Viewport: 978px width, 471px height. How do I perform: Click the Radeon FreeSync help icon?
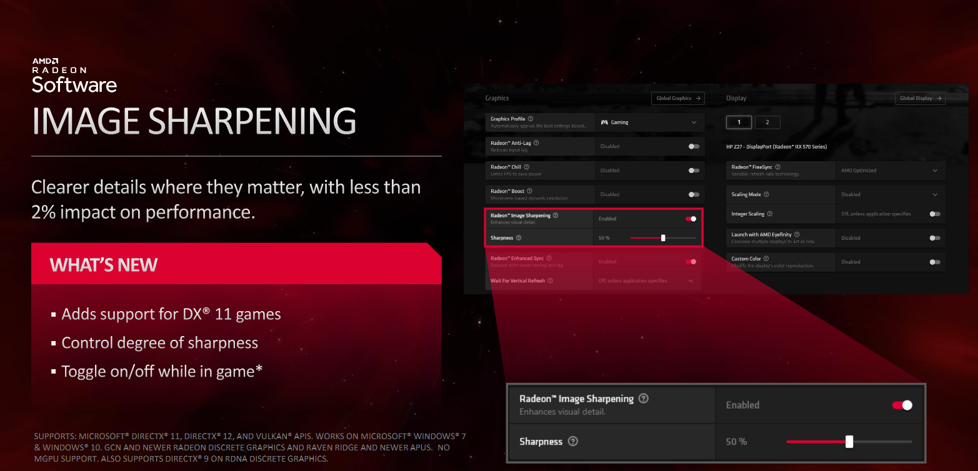778,166
